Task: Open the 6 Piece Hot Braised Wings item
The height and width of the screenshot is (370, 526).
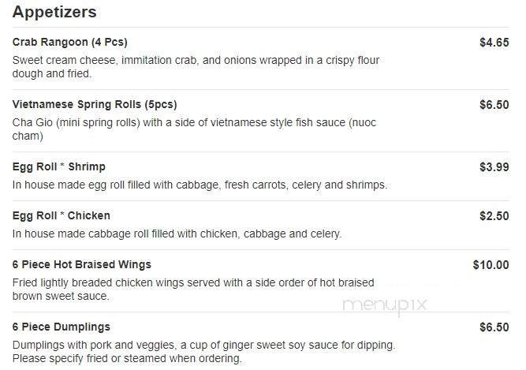Action: click(x=82, y=264)
